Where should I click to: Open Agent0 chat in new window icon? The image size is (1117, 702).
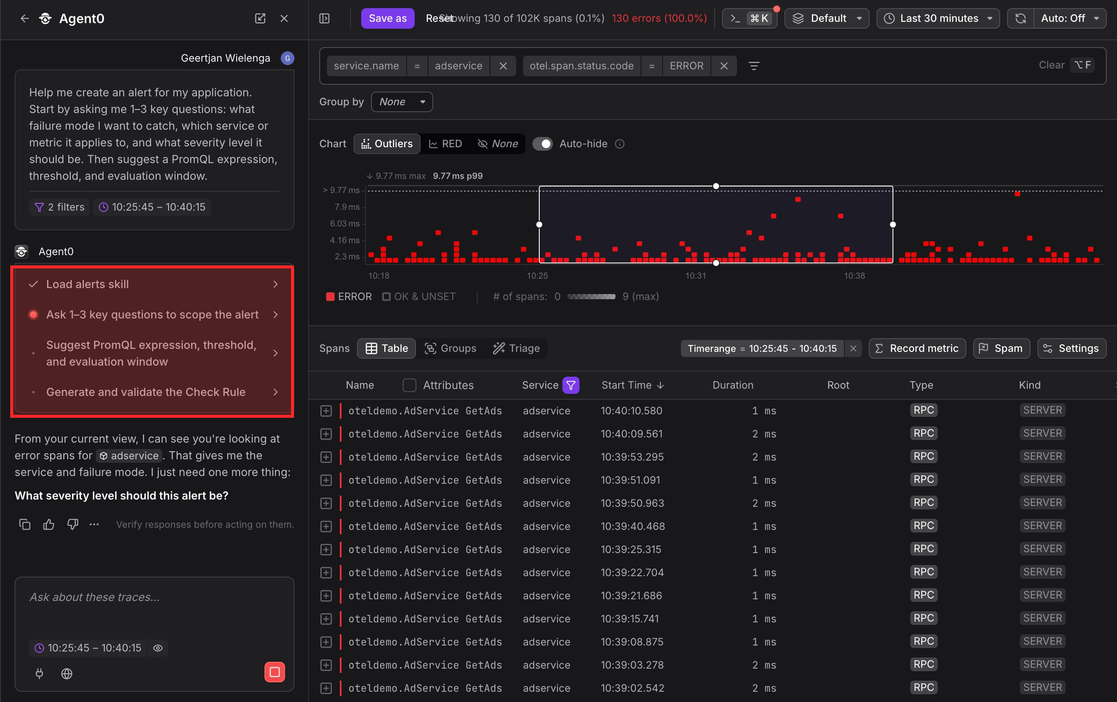tap(260, 18)
